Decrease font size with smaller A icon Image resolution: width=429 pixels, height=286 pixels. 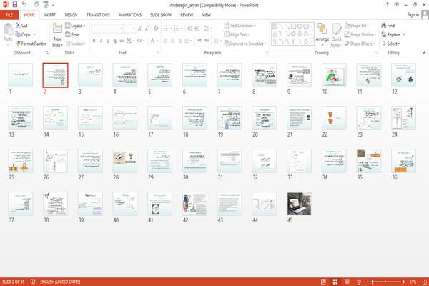147,29
